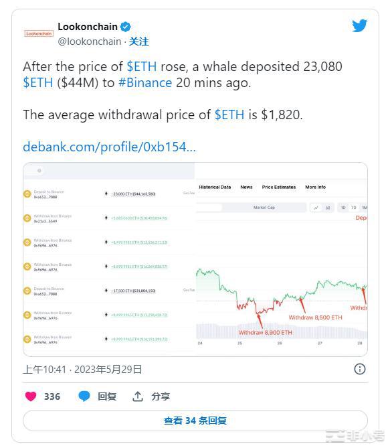The height and width of the screenshot is (448, 390).
Task: View all 34 replies button
Action: tap(195, 421)
